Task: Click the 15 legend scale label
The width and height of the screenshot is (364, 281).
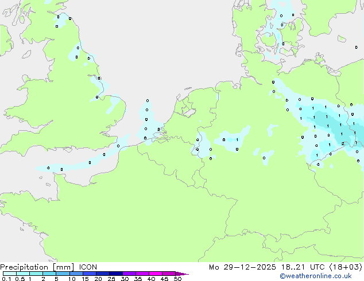Action: [86, 279]
